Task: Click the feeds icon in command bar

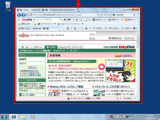Action: click(75, 28)
